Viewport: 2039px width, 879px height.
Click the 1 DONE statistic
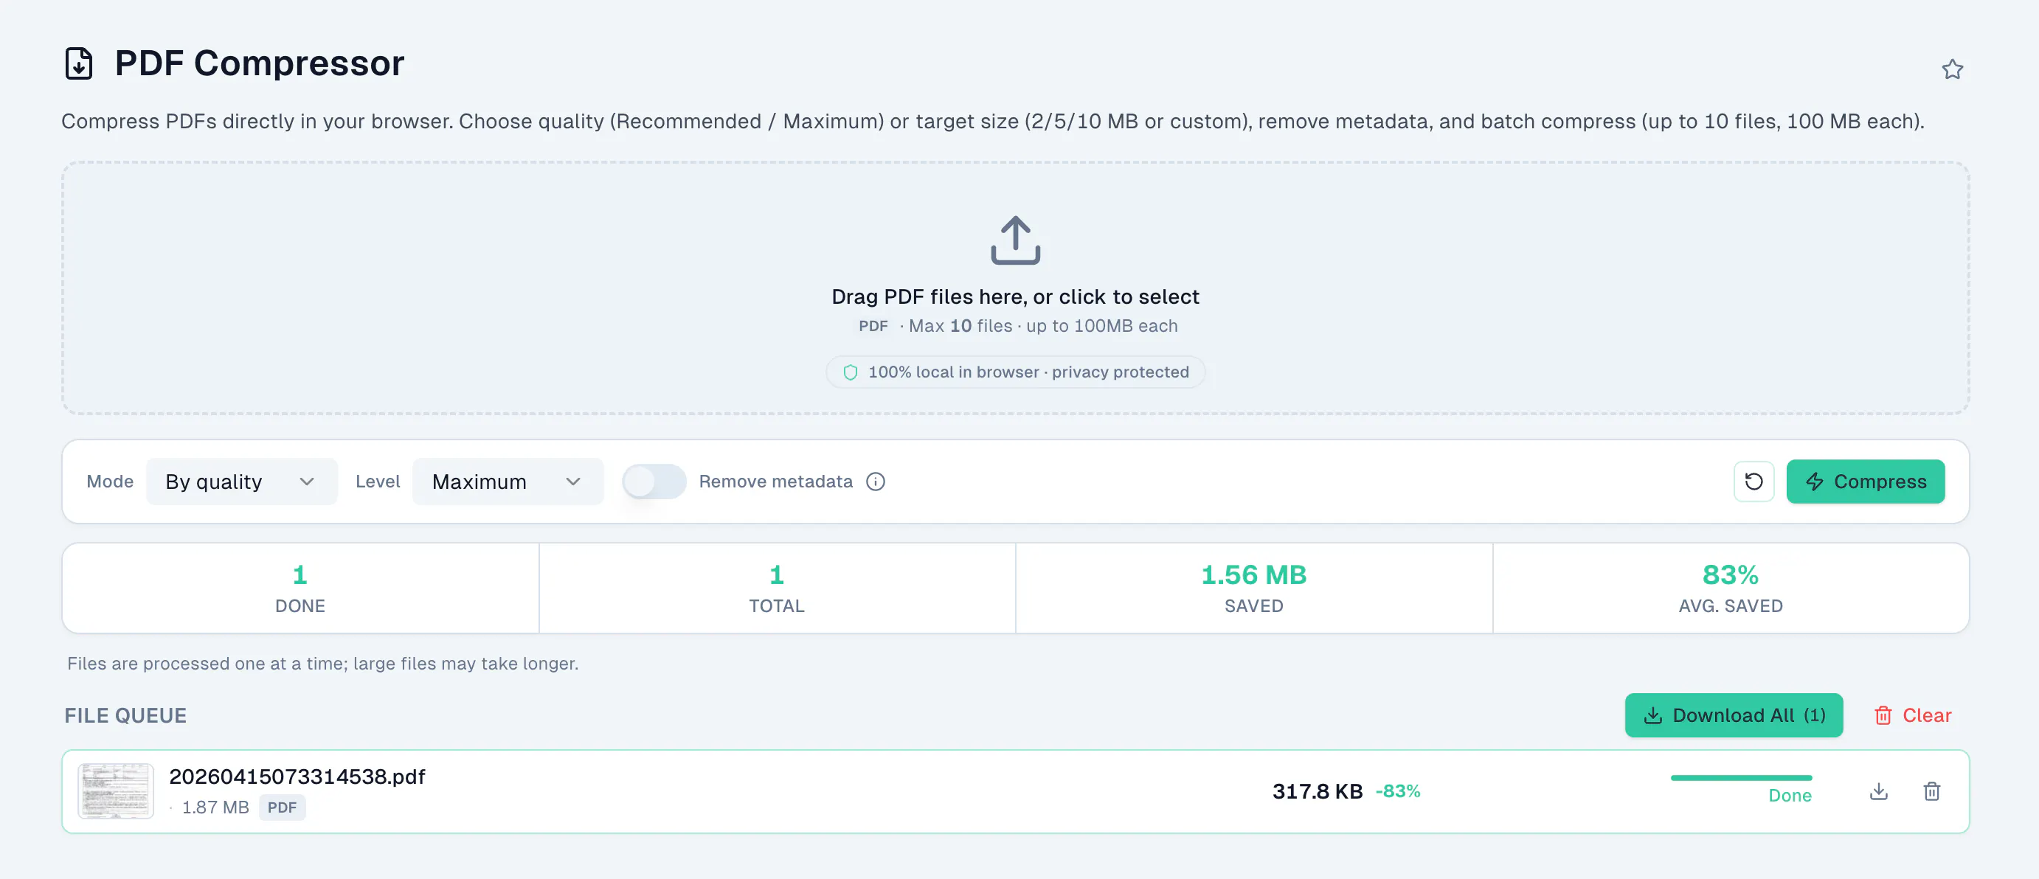pos(300,588)
